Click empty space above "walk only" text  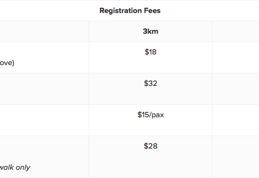44,150
